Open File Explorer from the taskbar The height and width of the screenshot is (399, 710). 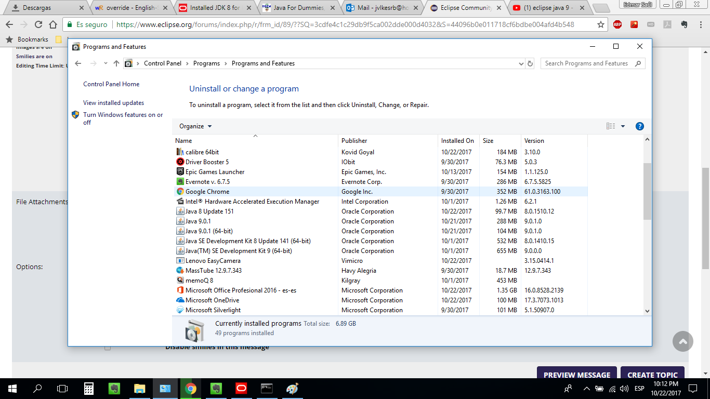coord(139,388)
